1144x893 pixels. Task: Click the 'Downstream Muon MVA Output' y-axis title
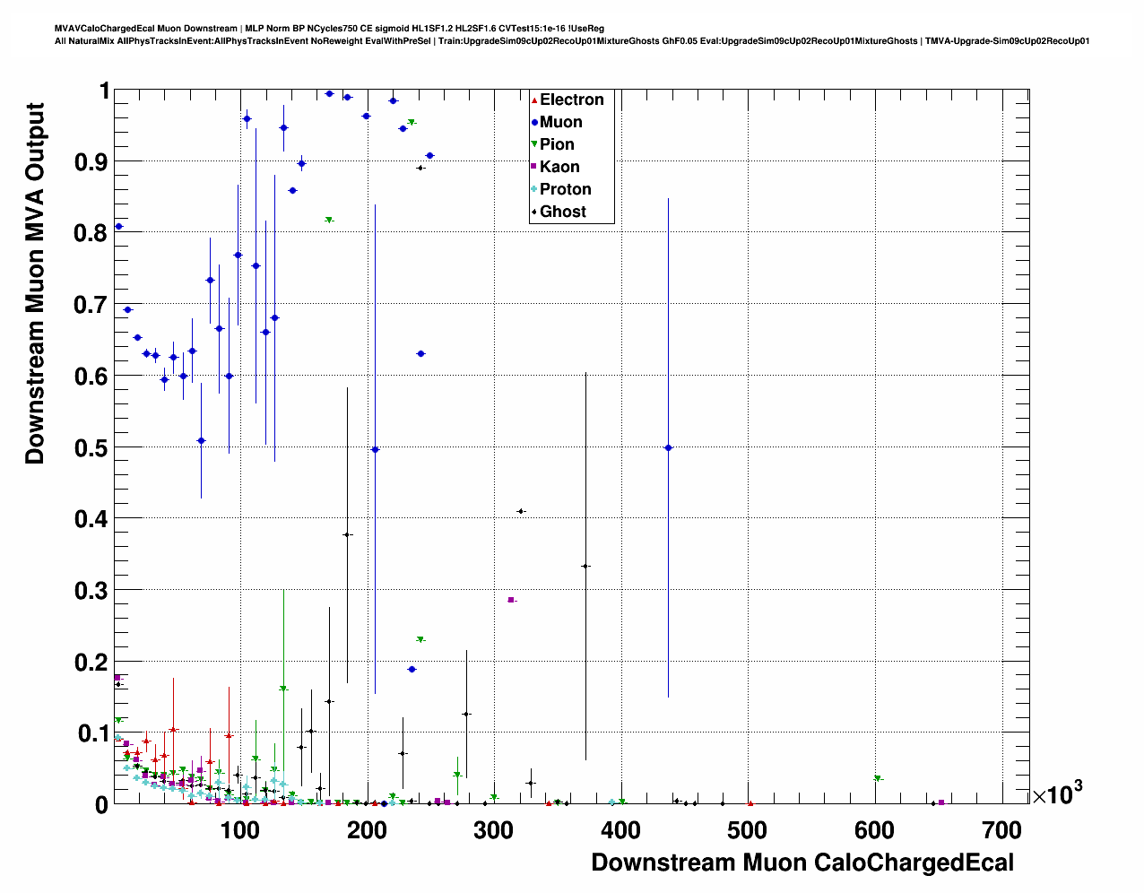click(x=35, y=283)
